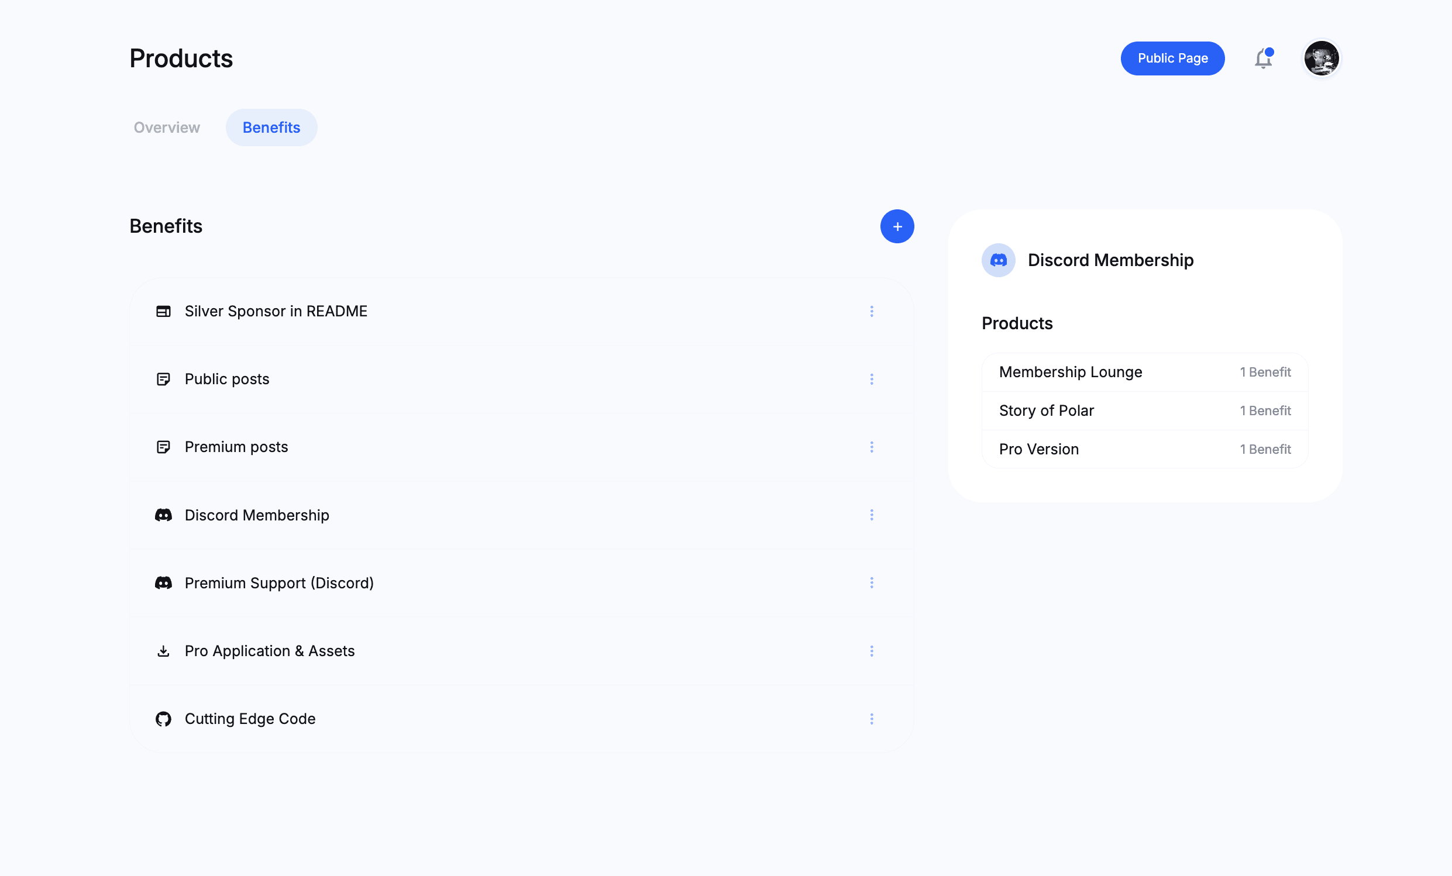Click the Membership Lounge product link

click(x=1071, y=371)
